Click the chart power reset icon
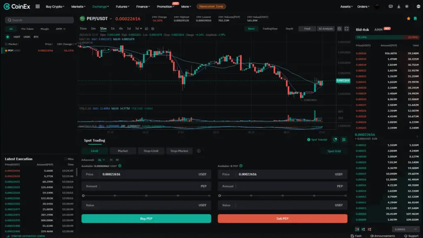The height and width of the screenshot is (238, 423). (x=340, y=29)
